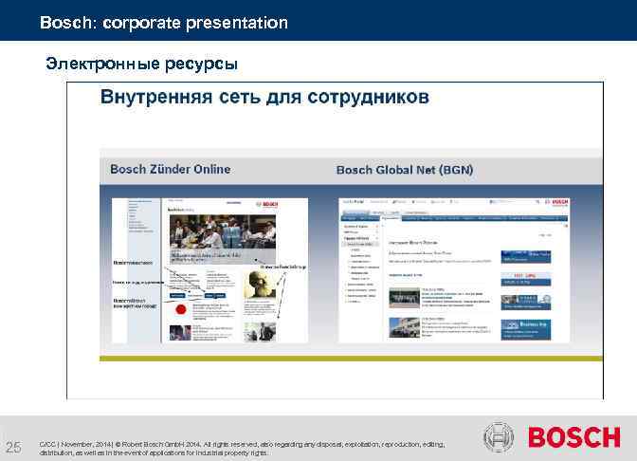Image resolution: width=637 pixels, height=461 pixels.
Task: Click the bottom blue banner in BGN page
Action: click(x=526, y=329)
